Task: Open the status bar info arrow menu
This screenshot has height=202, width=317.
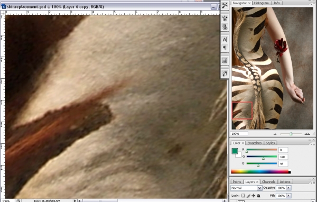Action: point(75,200)
